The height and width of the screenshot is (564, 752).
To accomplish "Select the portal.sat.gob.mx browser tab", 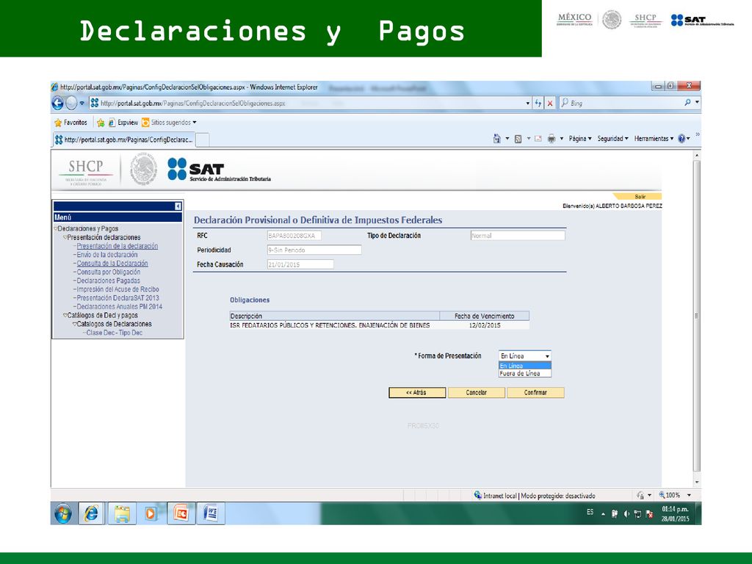I will [123, 140].
